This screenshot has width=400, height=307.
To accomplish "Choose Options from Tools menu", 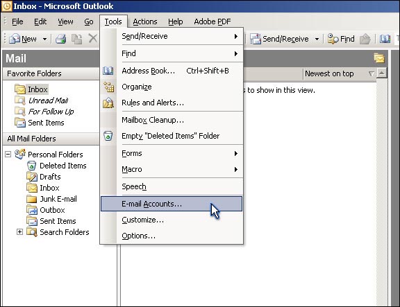I will [x=172, y=236].
